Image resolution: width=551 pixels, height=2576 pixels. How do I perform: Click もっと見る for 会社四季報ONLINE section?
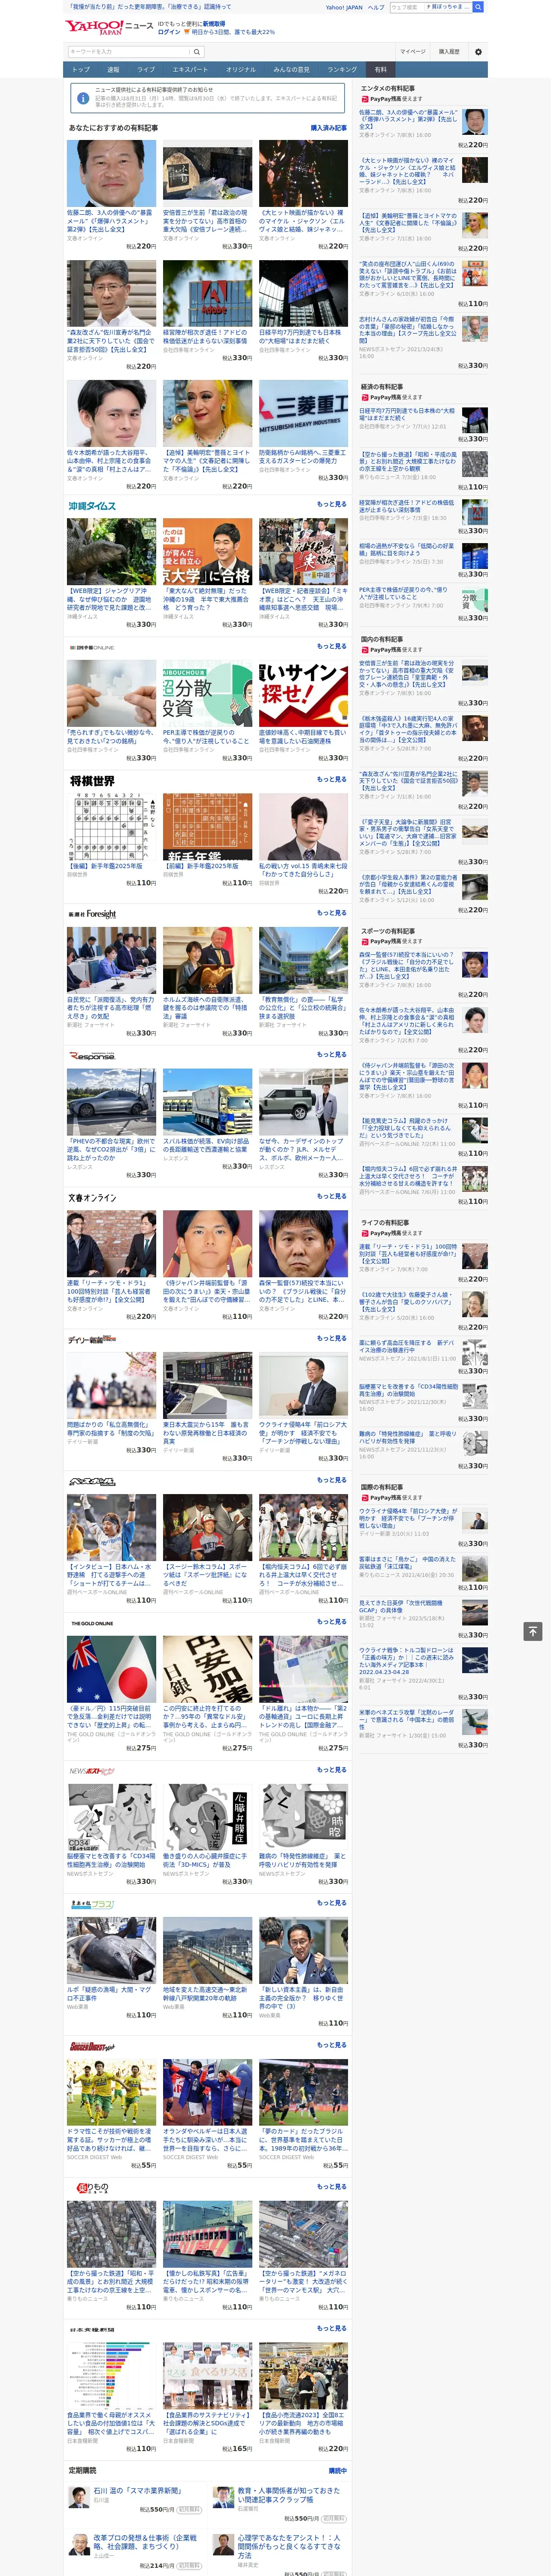(x=332, y=646)
